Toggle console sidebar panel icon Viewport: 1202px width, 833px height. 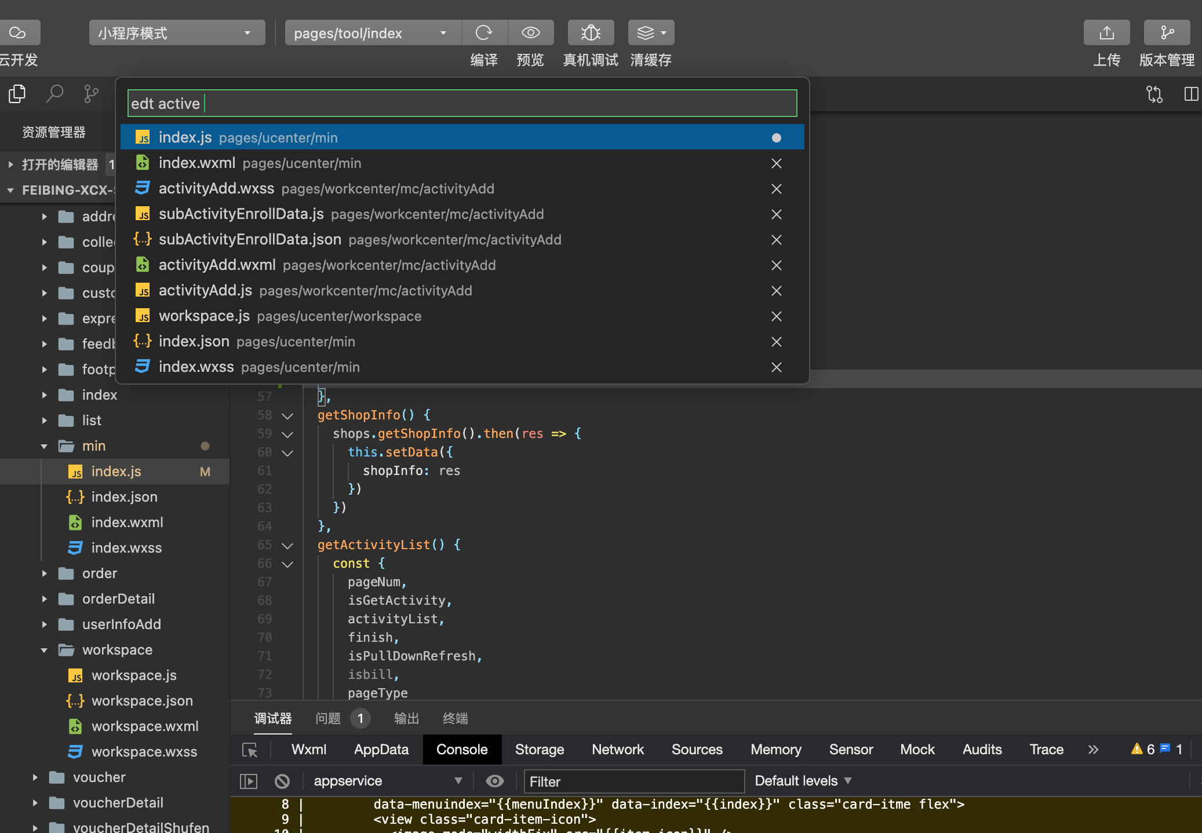[249, 781]
